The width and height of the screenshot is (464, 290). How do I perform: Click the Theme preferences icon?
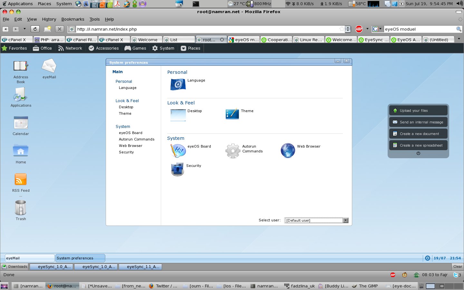tap(232, 114)
